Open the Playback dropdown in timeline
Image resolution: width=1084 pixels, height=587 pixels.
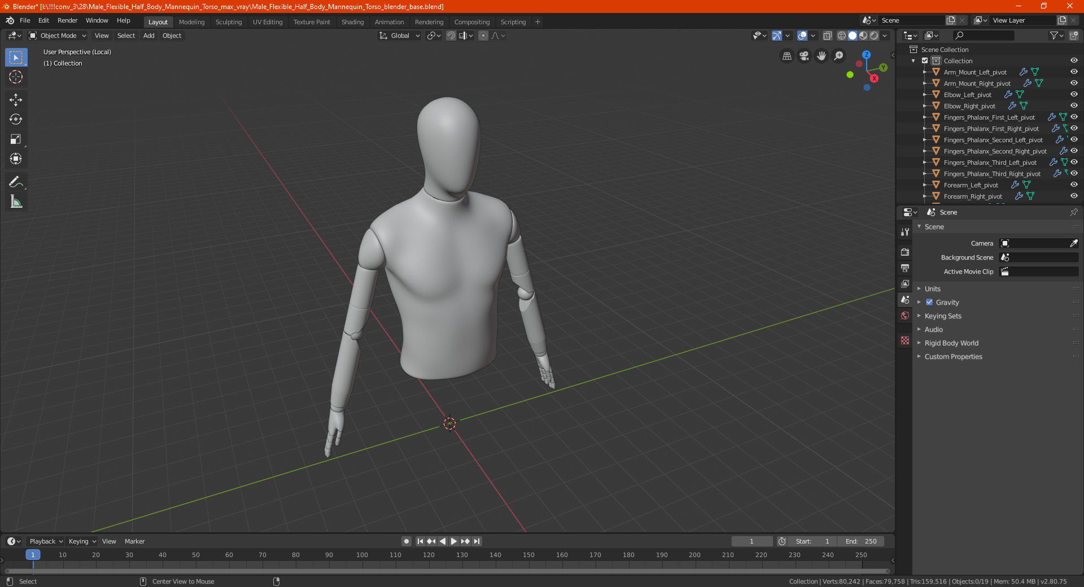pyautogui.click(x=46, y=541)
